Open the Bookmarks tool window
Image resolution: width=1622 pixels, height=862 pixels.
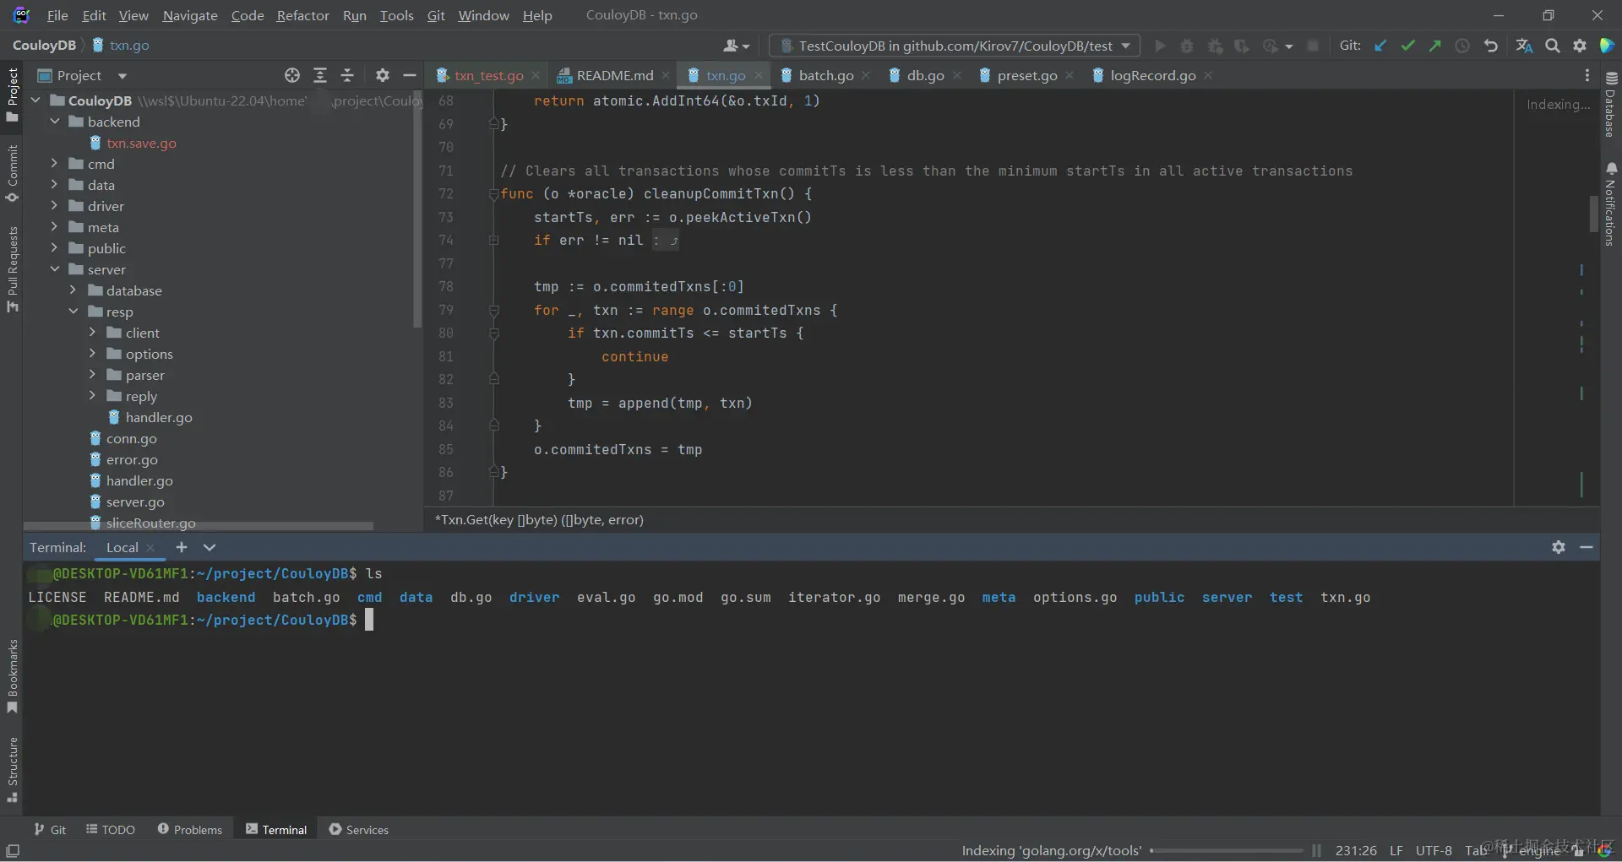(12, 676)
